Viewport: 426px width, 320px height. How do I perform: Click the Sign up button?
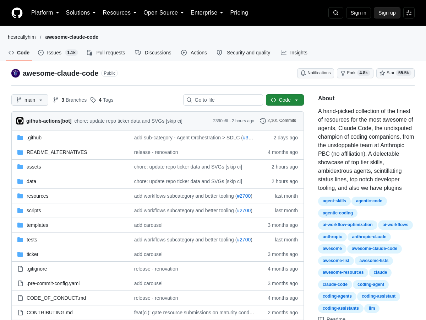387,13
